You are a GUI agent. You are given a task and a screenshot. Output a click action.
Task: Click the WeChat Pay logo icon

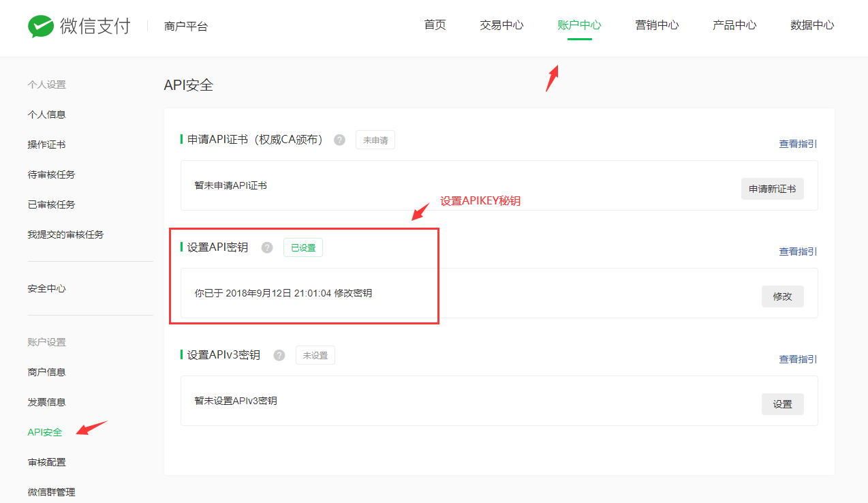(x=41, y=26)
